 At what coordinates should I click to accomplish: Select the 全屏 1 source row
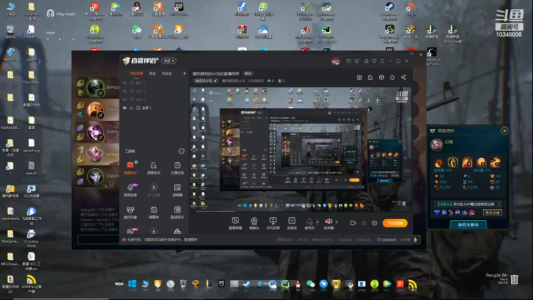pos(155,108)
